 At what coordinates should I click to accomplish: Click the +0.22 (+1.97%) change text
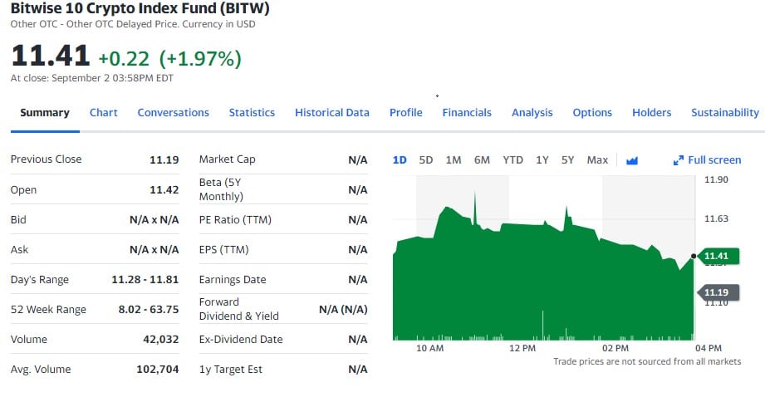click(x=169, y=58)
